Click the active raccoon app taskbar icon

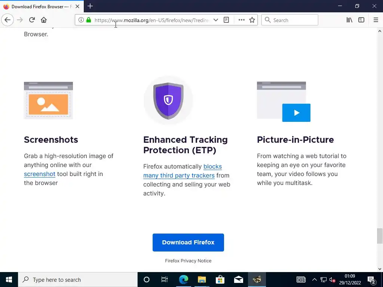point(257,280)
